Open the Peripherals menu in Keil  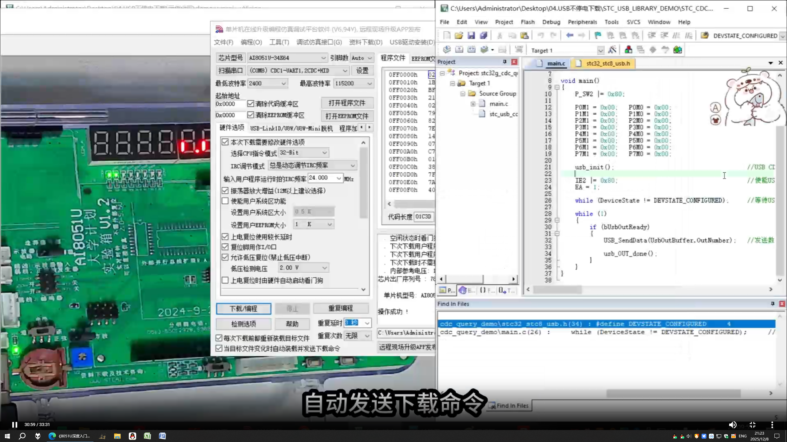(x=582, y=22)
